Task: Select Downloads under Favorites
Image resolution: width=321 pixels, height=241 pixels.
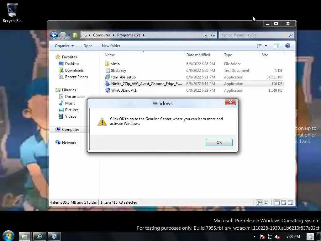Action: tap(74, 70)
